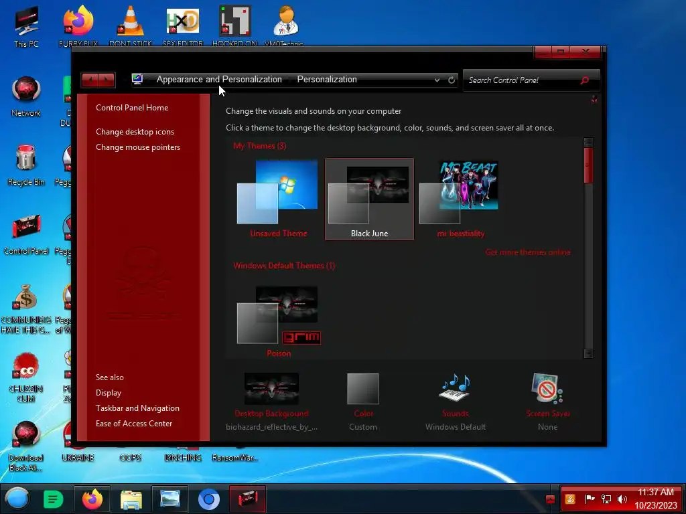Open Taskbar and Navigation link
686x514 pixels.
coord(137,408)
